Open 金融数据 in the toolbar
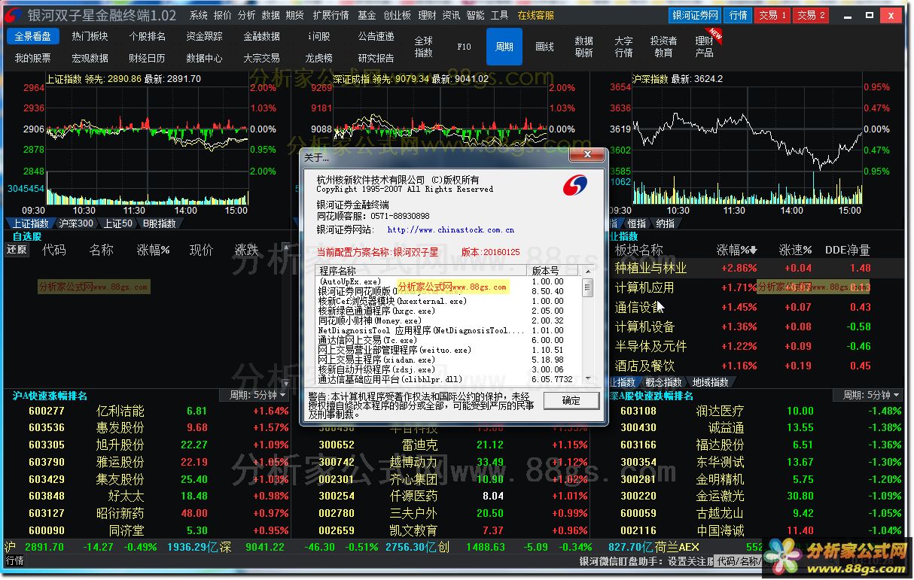This screenshot has width=914, height=580. (x=261, y=36)
